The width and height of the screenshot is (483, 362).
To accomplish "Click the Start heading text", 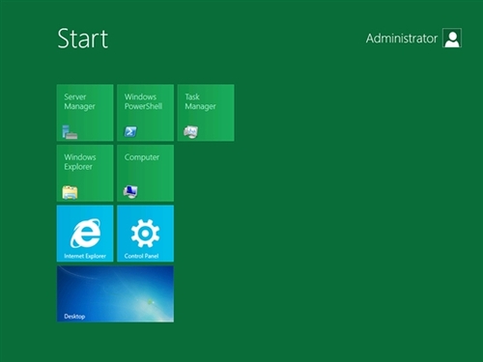I will [83, 39].
